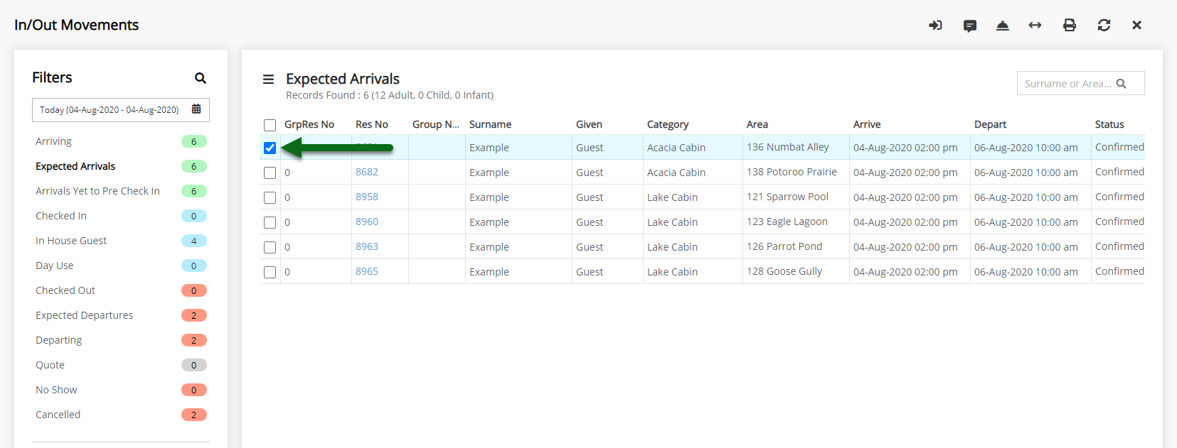1177x448 pixels.
Task: Select the Checked In filter
Action: (61, 216)
